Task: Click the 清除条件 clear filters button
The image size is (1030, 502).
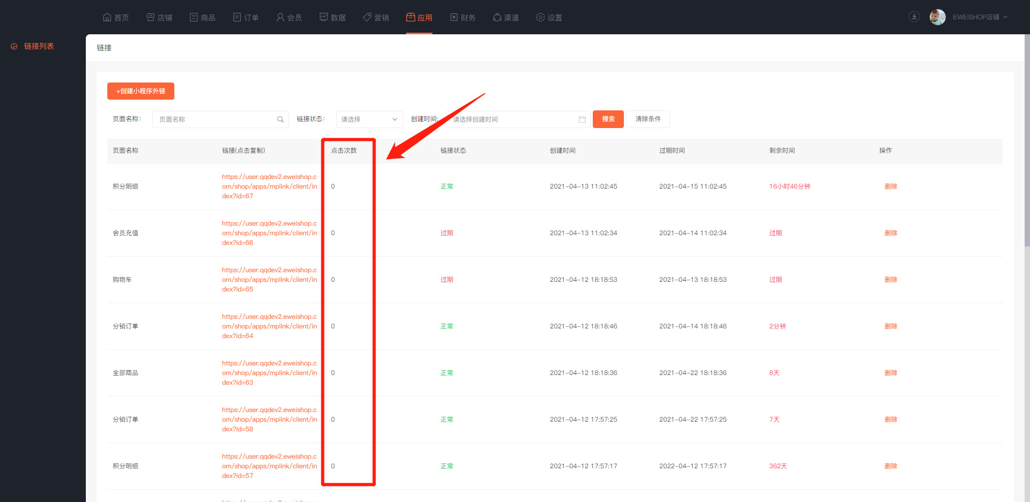Action: pos(648,119)
